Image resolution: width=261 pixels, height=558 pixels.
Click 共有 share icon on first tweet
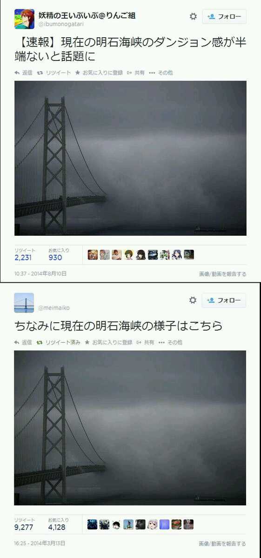click(129, 73)
